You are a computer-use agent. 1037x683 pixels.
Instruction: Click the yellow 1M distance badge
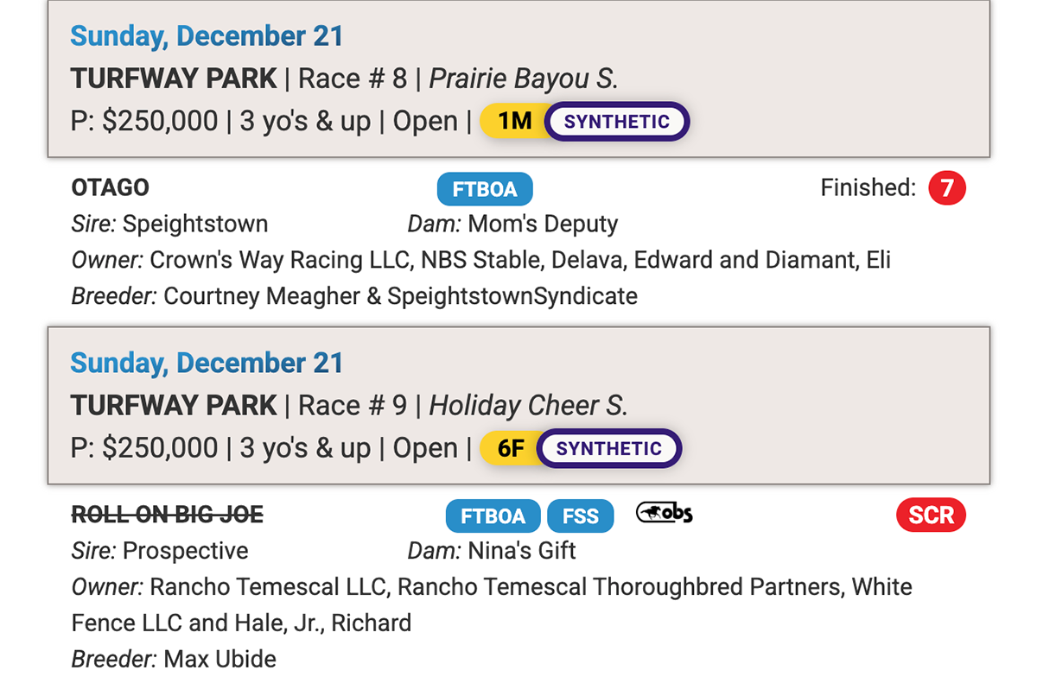click(514, 122)
